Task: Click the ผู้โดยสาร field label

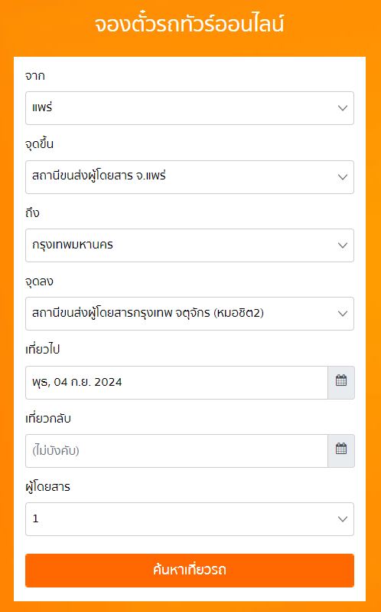Action: [x=47, y=487]
